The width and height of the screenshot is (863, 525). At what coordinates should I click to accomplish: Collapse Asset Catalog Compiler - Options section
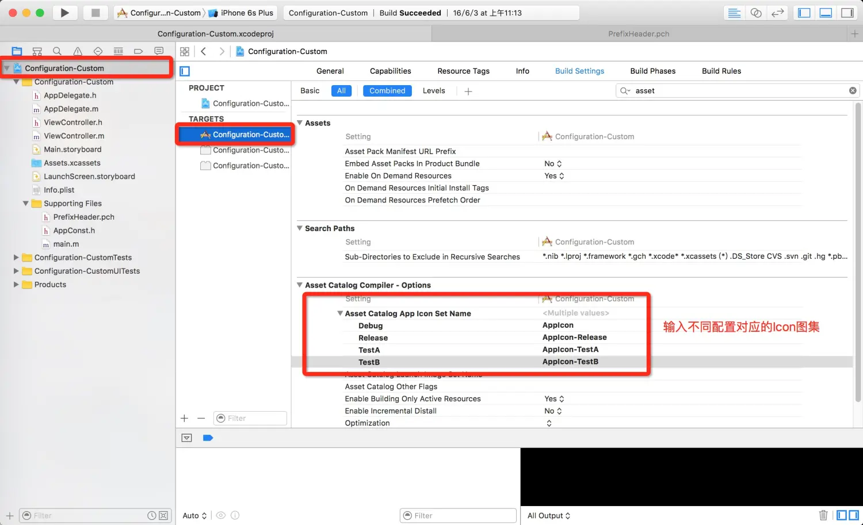tap(300, 285)
